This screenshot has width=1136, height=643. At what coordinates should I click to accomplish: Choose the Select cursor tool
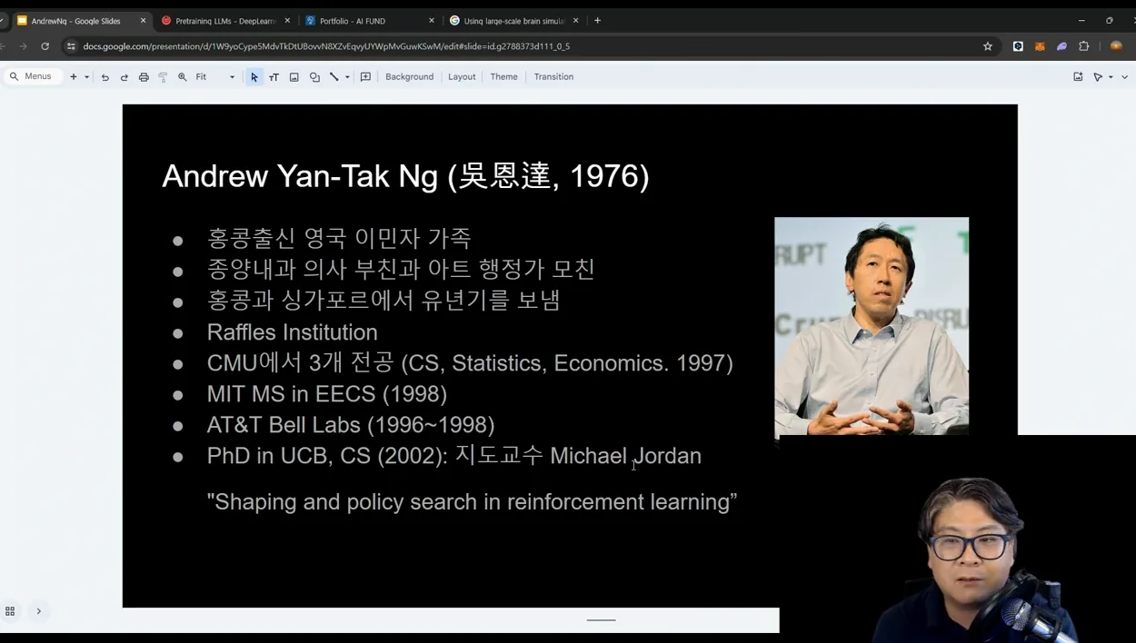pos(254,77)
